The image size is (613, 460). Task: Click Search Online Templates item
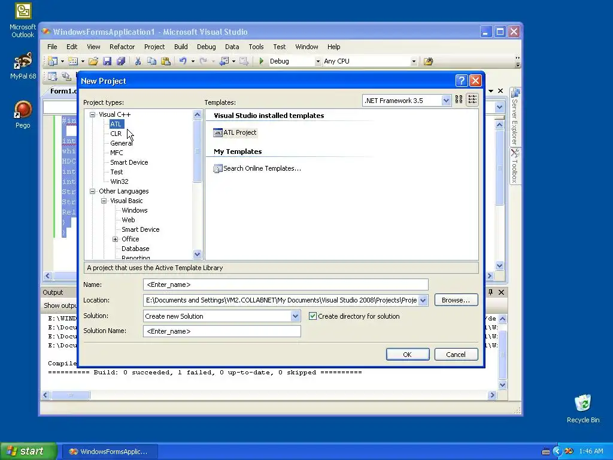pos(257,168)
